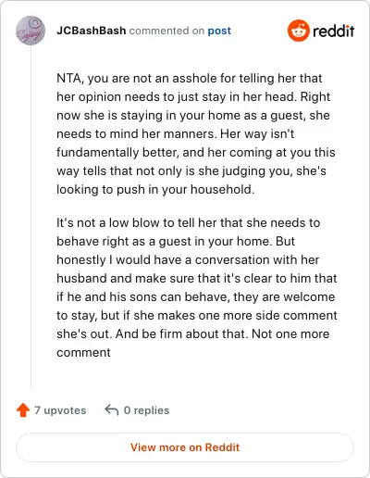The height and width of the screenshot is (478, 370).
Task: Select the "7 upvotes" count label
Action: (x=60, y=410)
